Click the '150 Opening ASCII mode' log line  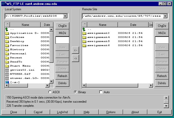click(39, 98)
